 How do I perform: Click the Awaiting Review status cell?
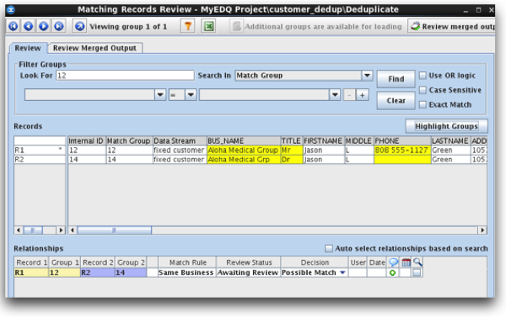tap(248, 272)
